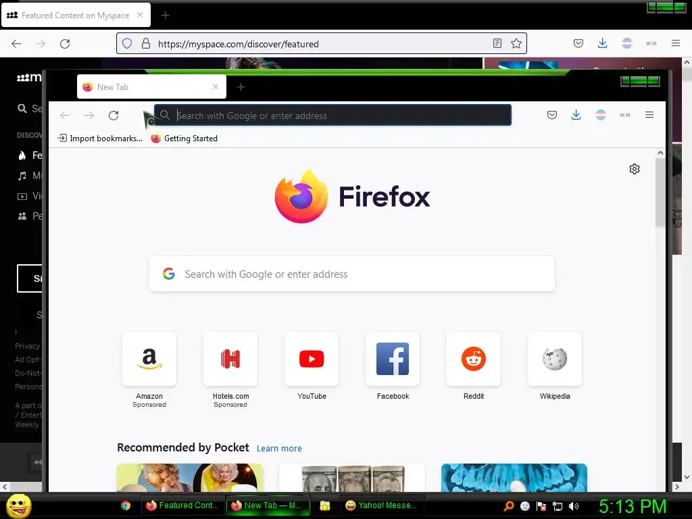The height and width of the screenshot is (519, 692).
Task: Select Featured Content on Myspace tab
Action: (x=76, y=15)
